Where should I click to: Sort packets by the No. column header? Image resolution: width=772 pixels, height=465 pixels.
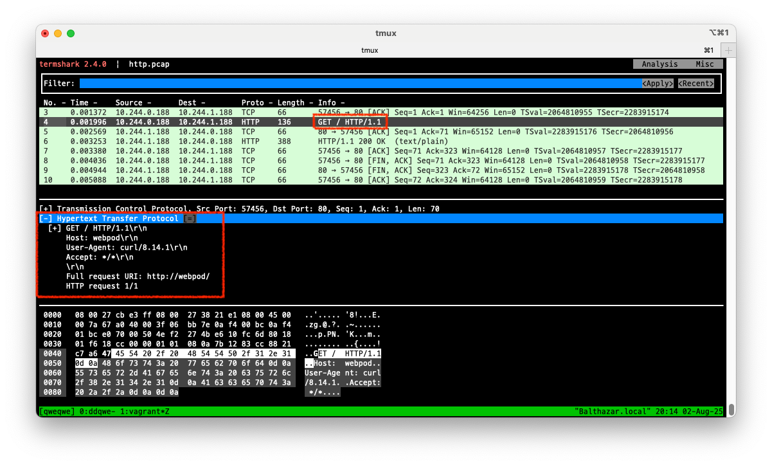55,103
